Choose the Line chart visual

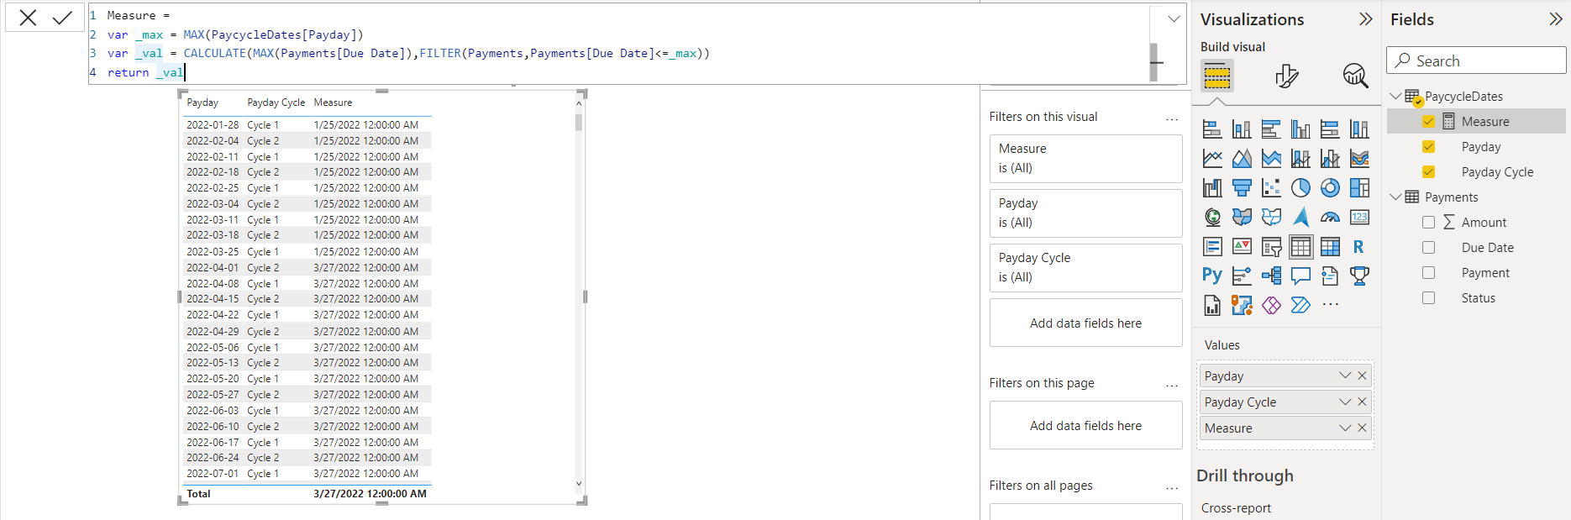click(x=1212, y=158)
